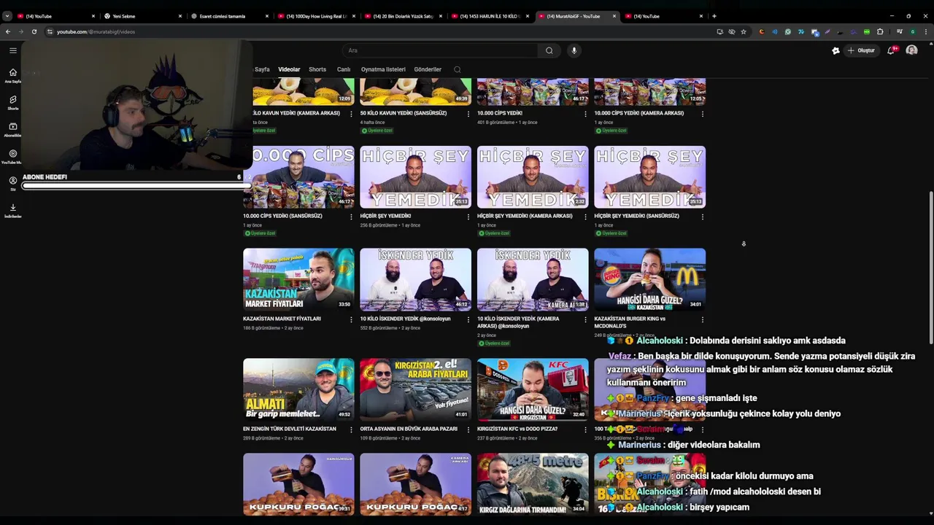The height and width of the screenshot is (525, 934).
Task: Click '552 B görüntüleme' under İskender video
Action: 379,328
